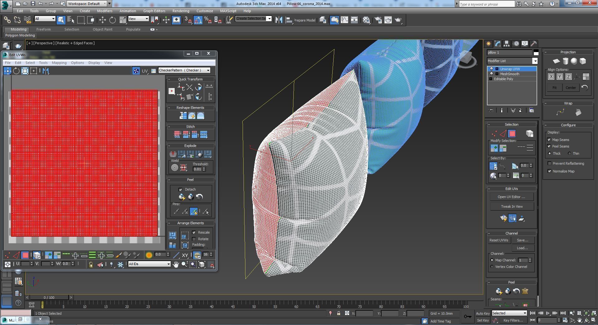Click the Reset UVWs button

(x=499, y=240)
